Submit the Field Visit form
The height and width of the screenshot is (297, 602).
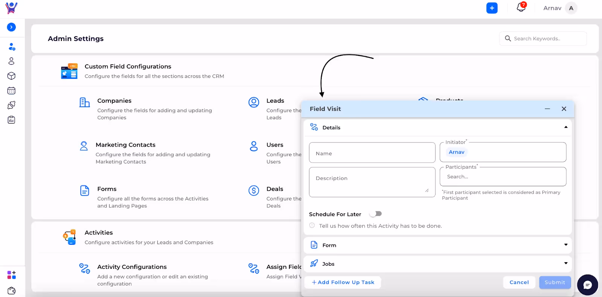click(x=555, y=282)
